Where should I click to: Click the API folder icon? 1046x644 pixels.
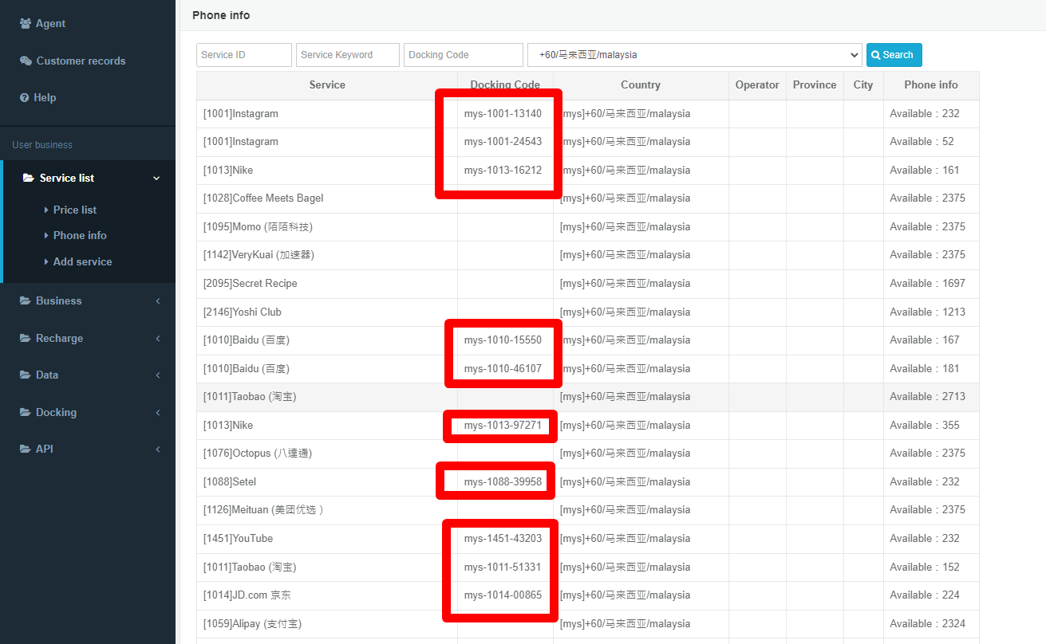26,450
